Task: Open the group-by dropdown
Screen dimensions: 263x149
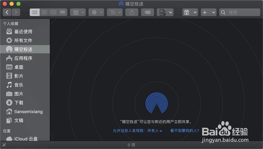Action: pos(78,12)
